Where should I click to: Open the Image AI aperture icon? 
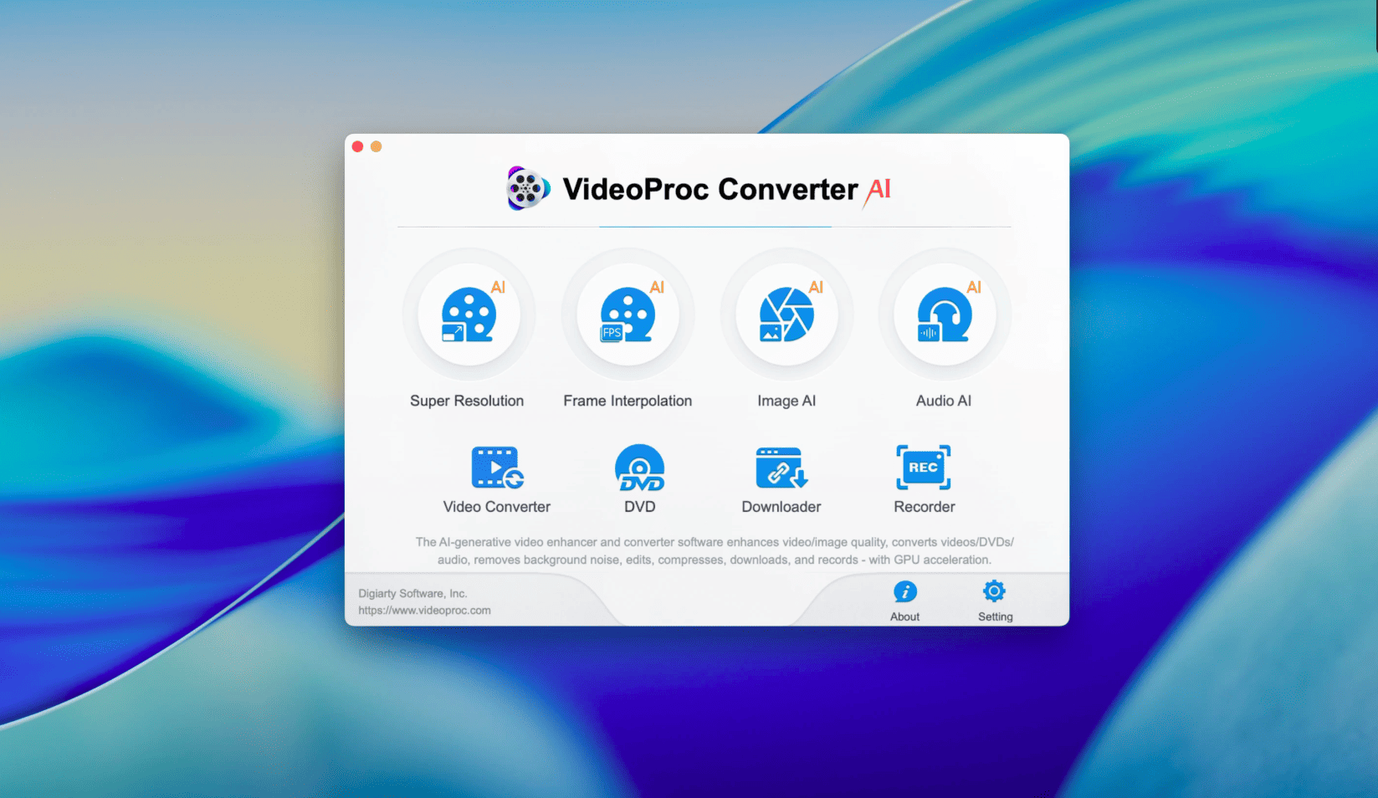[786, 315]
